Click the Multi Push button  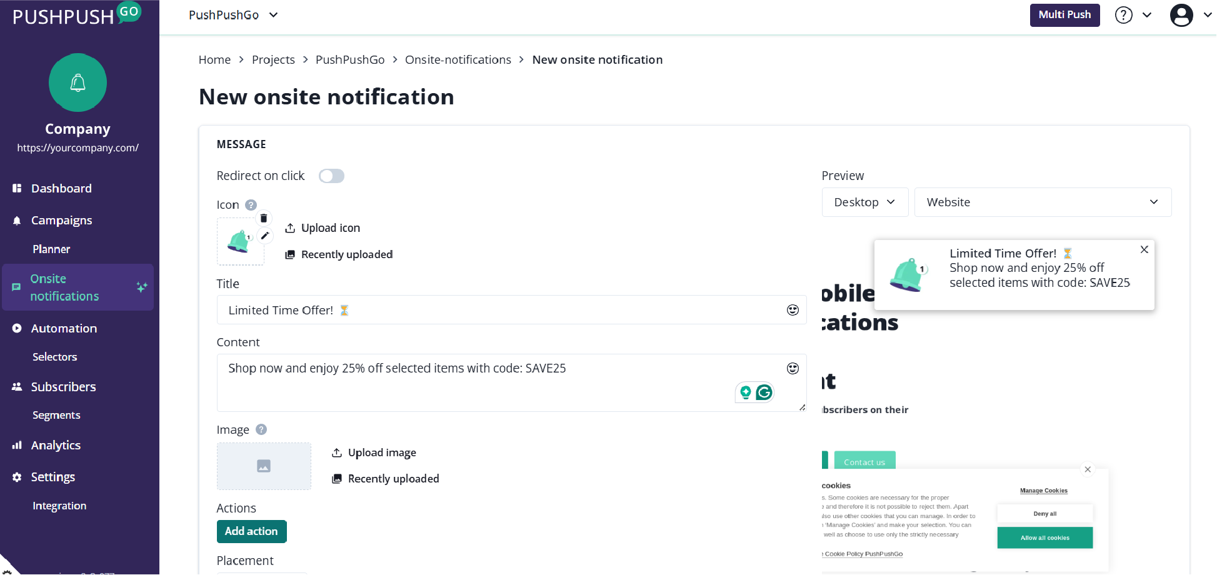click(1064, 15)
